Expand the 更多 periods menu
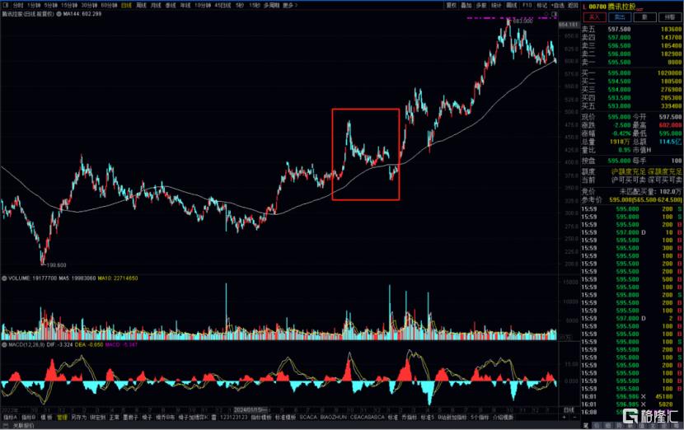 (x=290, y=5)
